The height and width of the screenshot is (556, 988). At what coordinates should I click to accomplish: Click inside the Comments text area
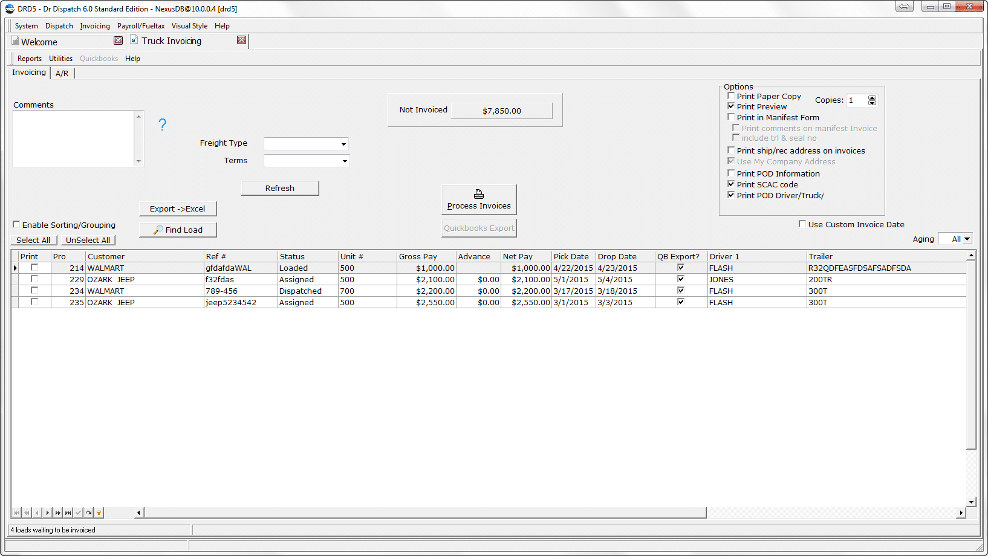click(x=73, y=138)
